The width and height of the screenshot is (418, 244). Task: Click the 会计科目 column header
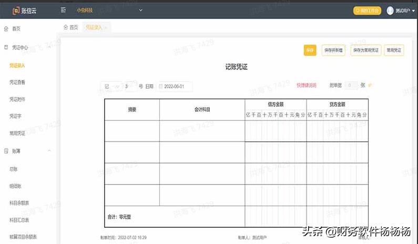(202, 109)
